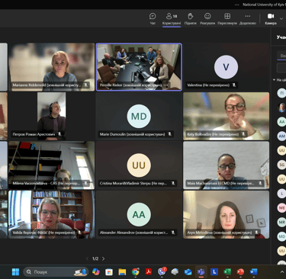Open the reactions emoji button
286x279 pixels.
click(x=207, y=18)
